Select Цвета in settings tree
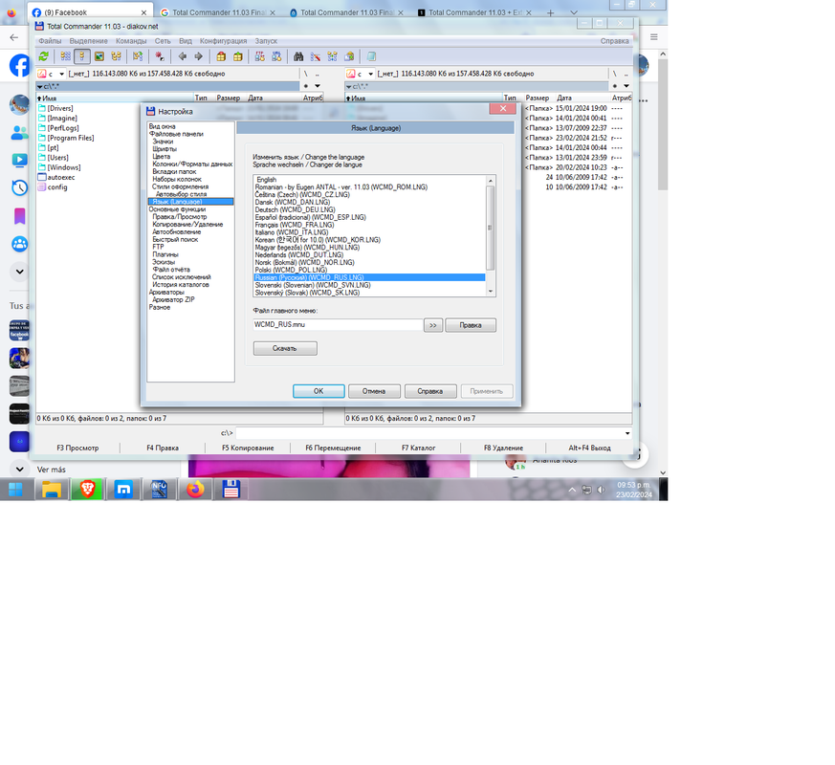 pyautogui.click(x=162, y=157)
